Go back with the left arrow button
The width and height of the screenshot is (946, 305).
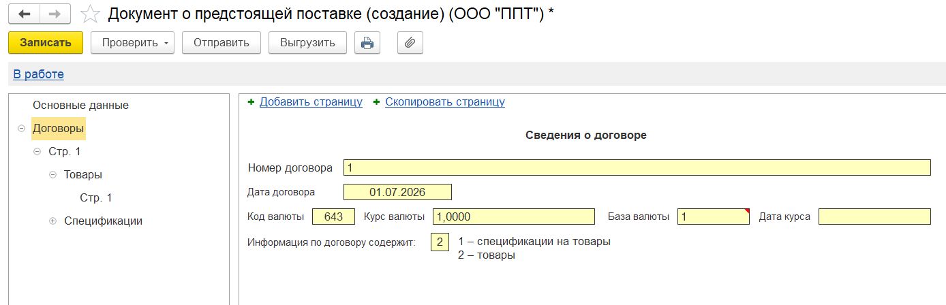click(x=24, y=14)
